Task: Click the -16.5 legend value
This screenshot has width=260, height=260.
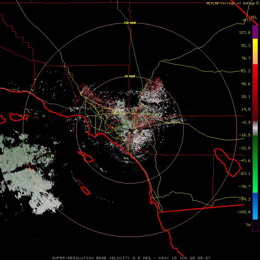Action: coord(245,135)
